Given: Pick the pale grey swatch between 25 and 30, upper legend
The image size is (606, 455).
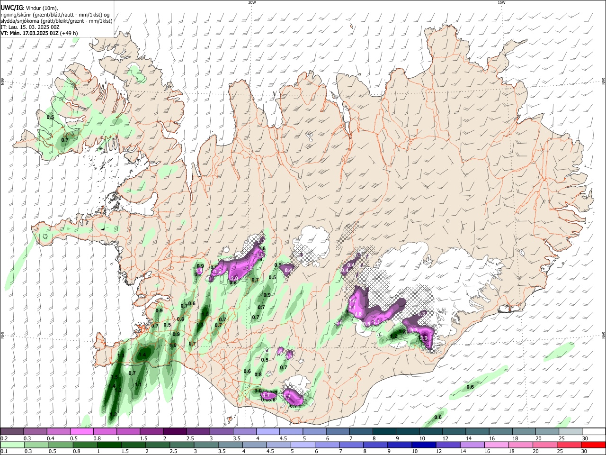Looking at the screenshot, I should (571, 431).
